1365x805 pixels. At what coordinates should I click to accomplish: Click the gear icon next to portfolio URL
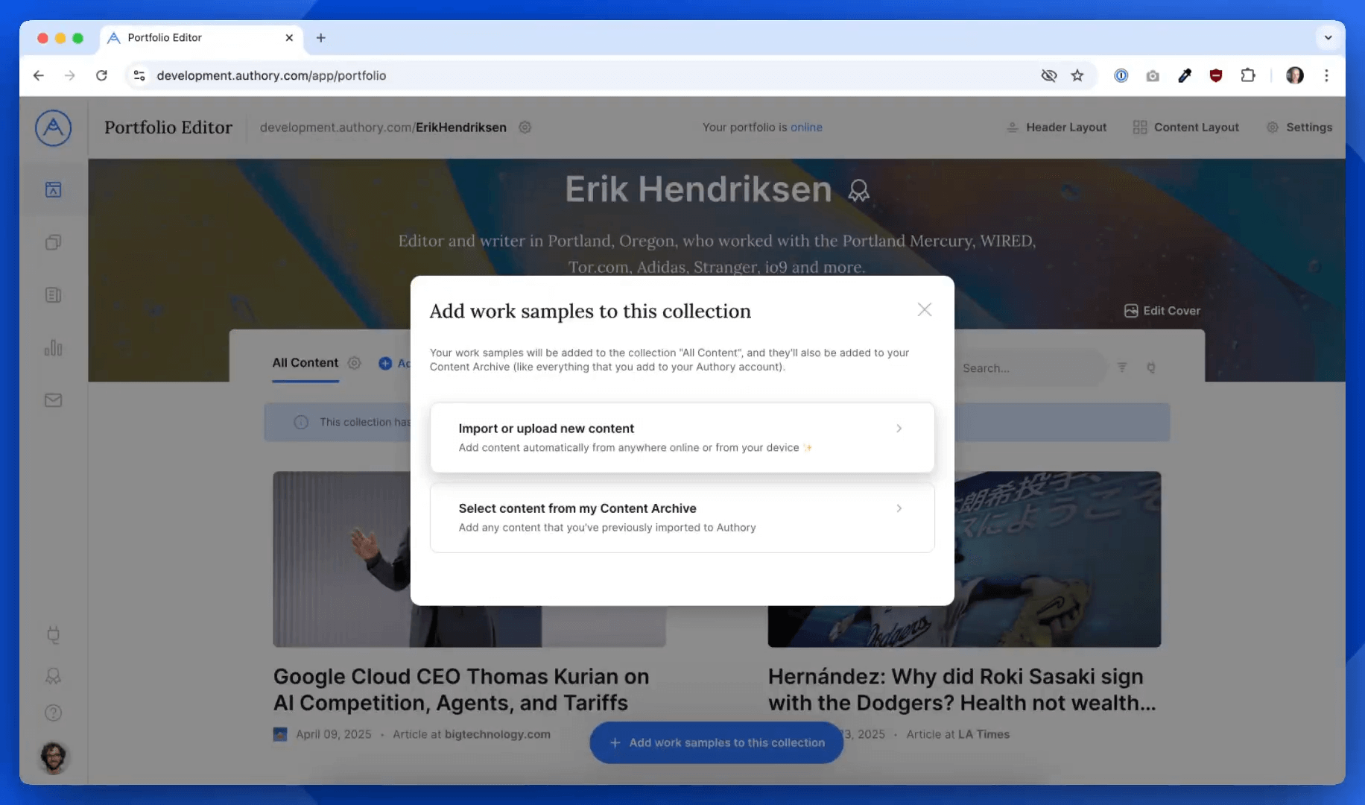(525, 127)
